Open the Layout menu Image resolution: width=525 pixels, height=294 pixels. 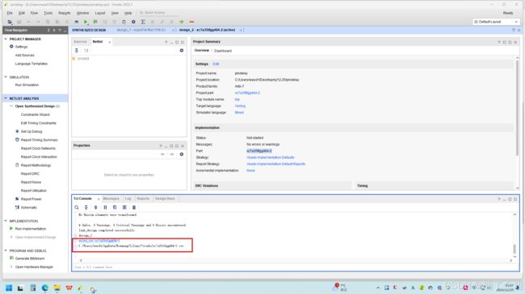(100, 13)
